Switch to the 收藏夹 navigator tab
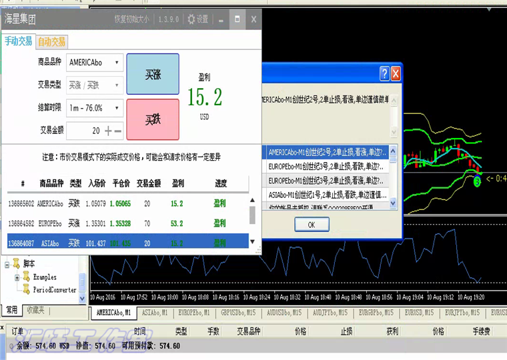Screen dimensions: 507x360 pos(35,310)
